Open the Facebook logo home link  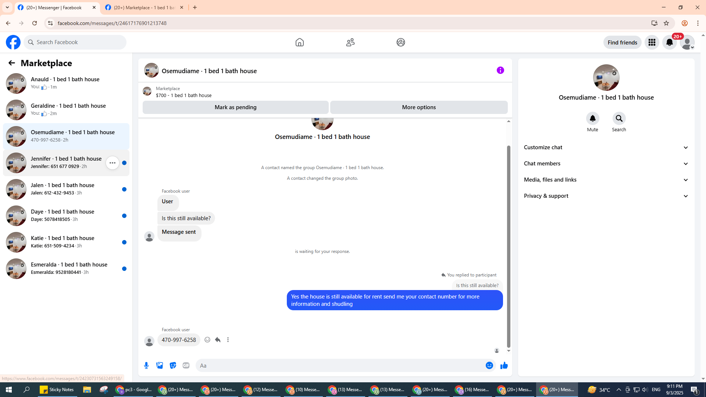click(13, 42)
